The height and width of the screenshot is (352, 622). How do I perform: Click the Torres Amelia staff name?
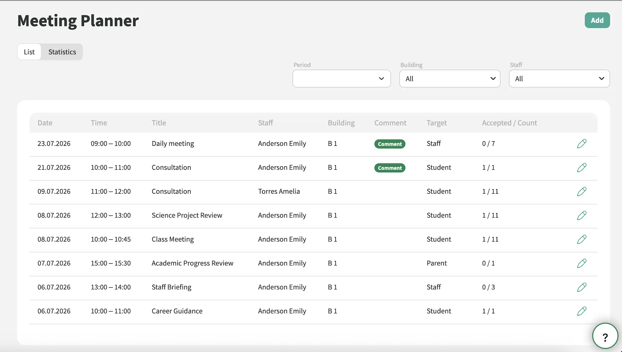279,191
